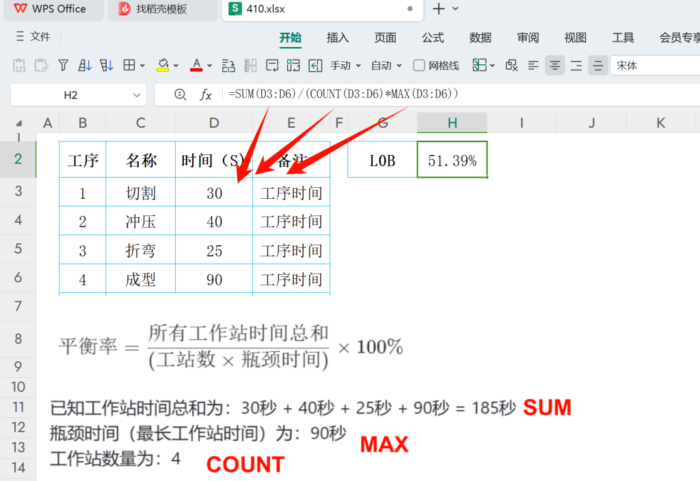Switch to the 工具 ribbon tab
Image resolution: width=700 pixels, height=481 pixels.
[623, 38]
